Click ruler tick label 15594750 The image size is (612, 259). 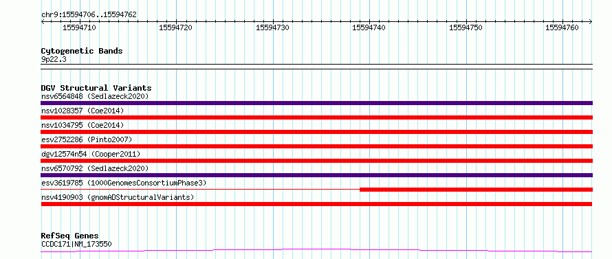click(x=466, y=27)
